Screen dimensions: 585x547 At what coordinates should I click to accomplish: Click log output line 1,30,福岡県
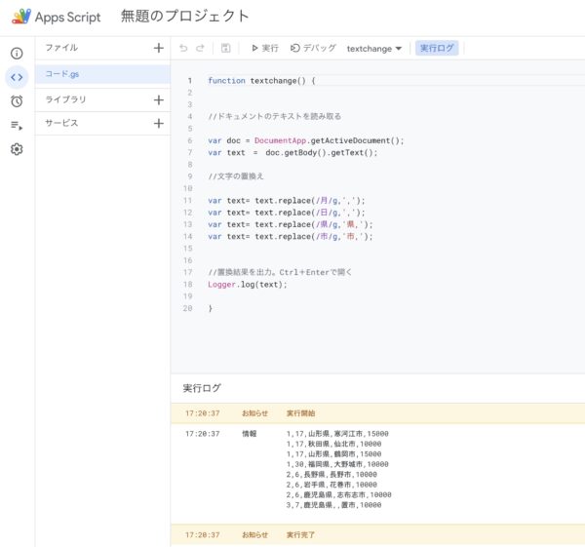tap(337, 464)
